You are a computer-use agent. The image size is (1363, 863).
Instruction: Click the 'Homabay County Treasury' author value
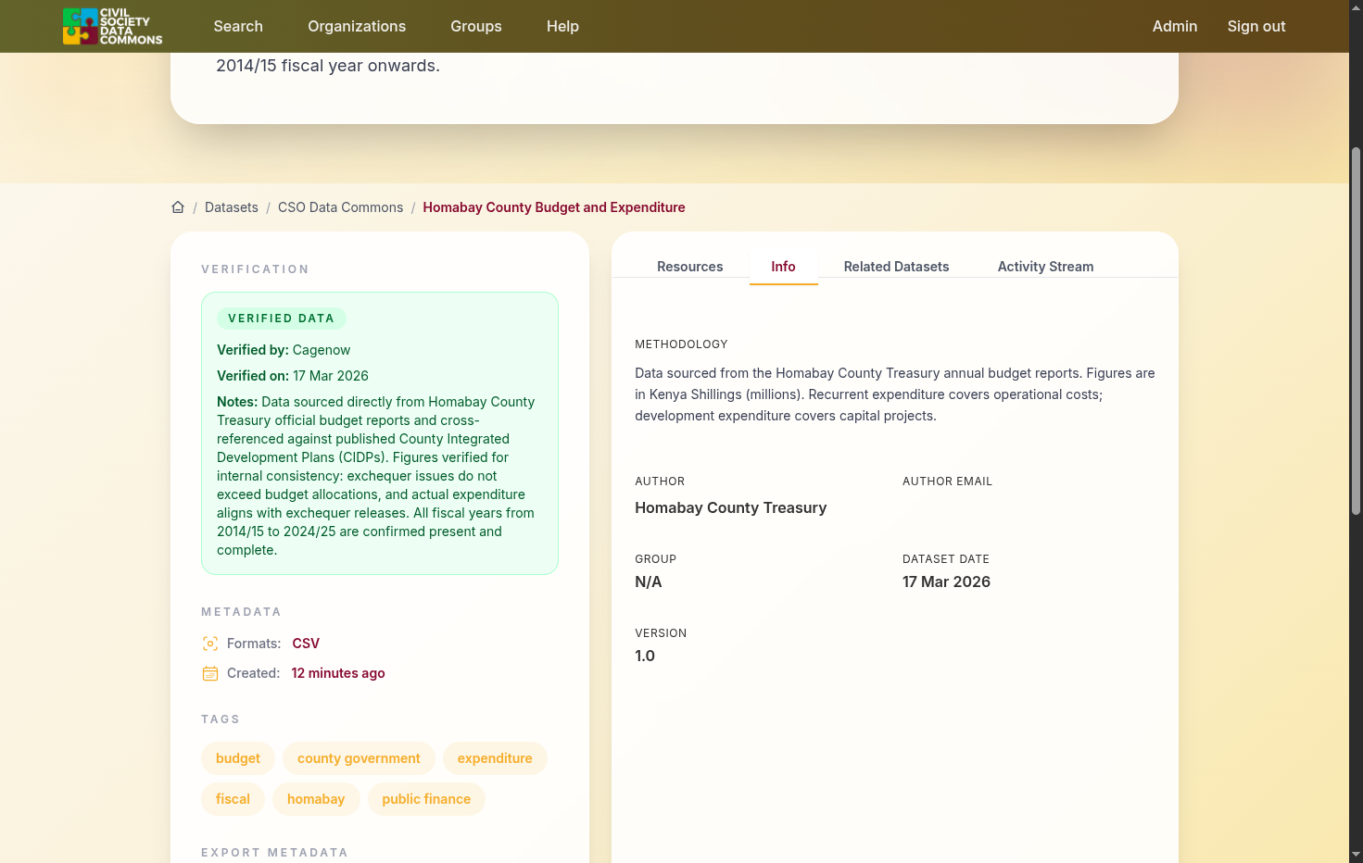click(x=731, y=507)
